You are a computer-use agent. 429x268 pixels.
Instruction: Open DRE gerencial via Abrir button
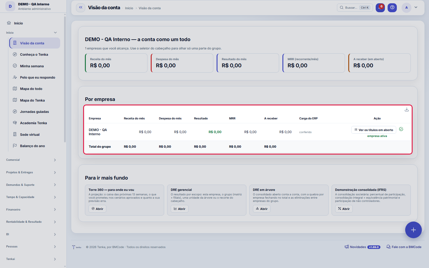click(180, 209)
